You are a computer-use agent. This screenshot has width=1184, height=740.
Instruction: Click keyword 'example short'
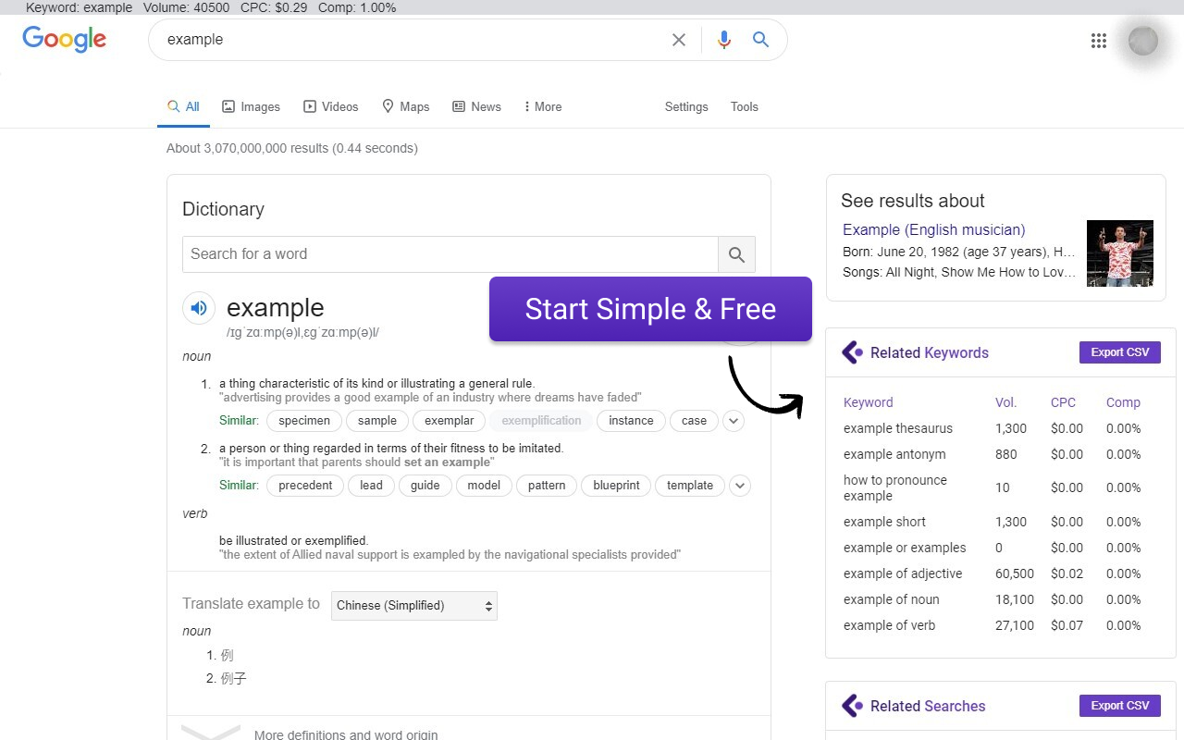pos(884,522)
